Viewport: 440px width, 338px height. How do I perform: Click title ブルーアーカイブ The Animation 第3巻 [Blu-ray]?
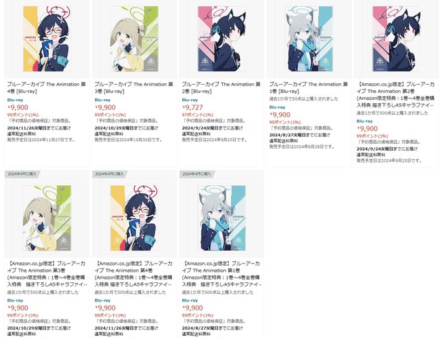click(133, 87)
